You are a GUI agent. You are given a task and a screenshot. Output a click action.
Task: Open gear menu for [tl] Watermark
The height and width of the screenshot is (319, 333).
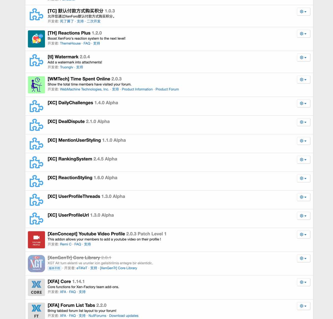303,58
